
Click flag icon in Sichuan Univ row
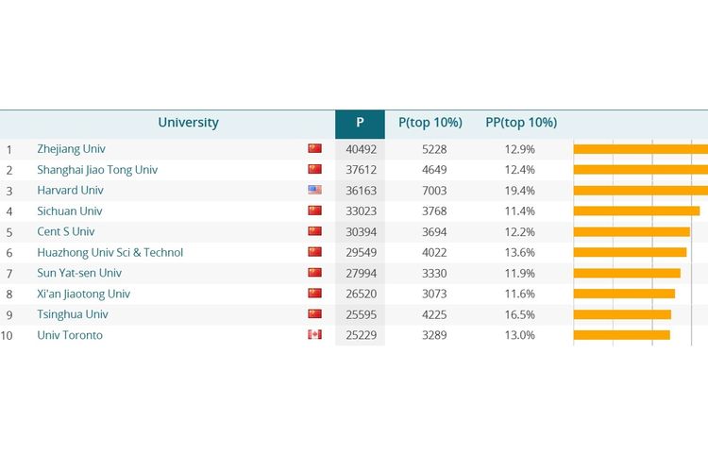(x=314, y=211)
